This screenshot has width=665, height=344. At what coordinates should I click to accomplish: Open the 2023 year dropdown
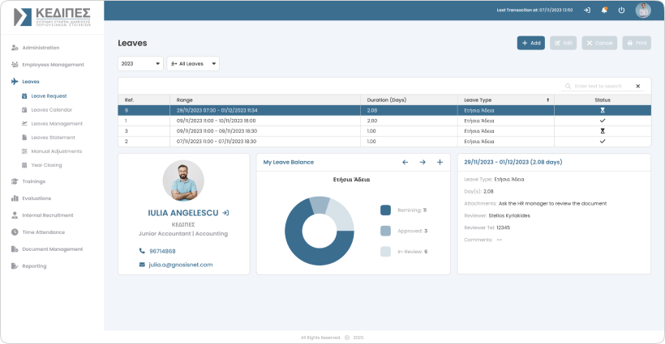click(140, 63)
